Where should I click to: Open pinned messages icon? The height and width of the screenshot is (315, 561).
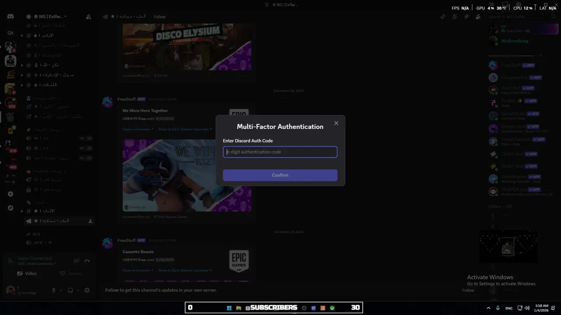[466, 17]
